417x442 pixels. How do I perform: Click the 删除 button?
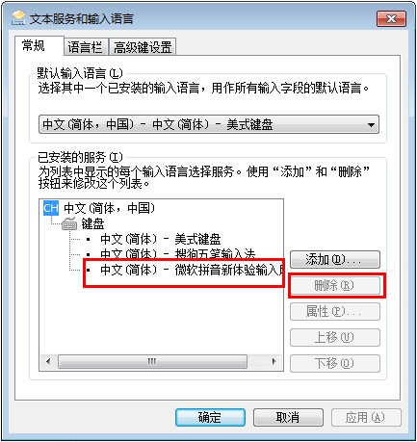335,285
